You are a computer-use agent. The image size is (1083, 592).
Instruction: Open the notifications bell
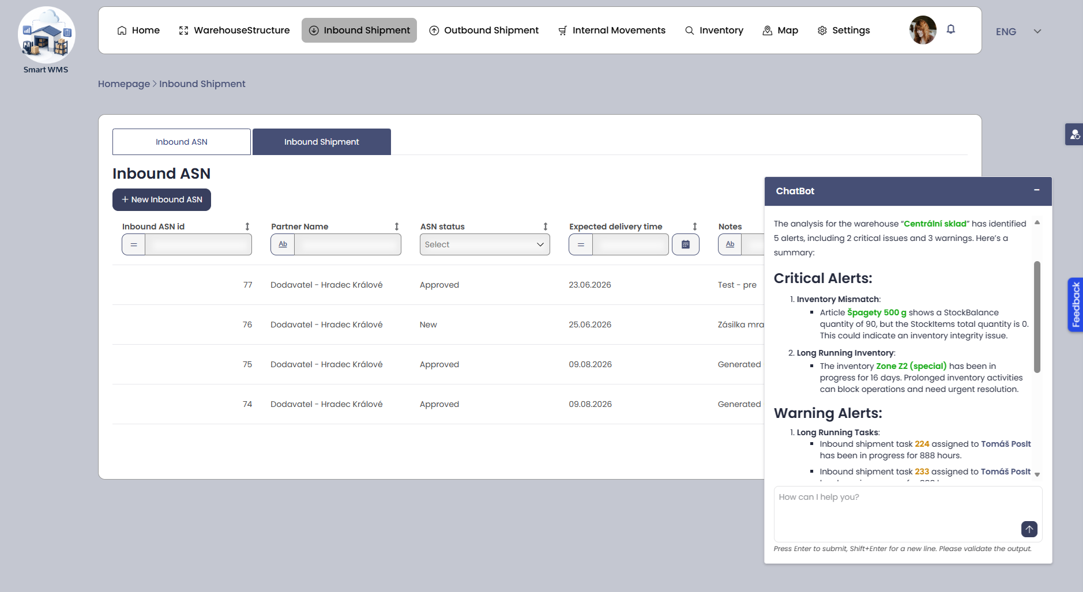pos(951,29)
